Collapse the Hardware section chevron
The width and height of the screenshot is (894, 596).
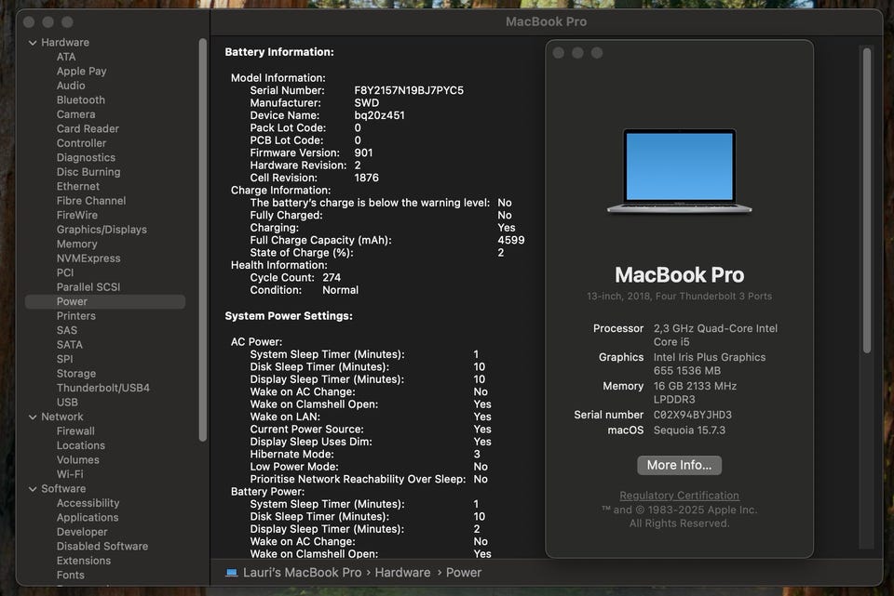pos(33,43)
